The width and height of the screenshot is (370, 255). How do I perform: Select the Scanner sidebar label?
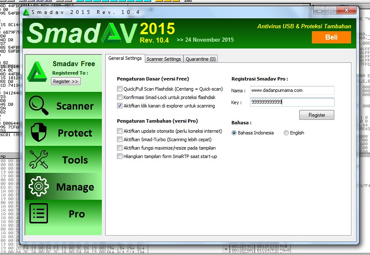click(75, 106)
